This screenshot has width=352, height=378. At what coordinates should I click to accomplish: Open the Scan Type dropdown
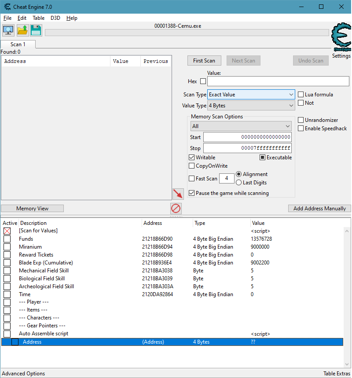click(x=251, y=95)
